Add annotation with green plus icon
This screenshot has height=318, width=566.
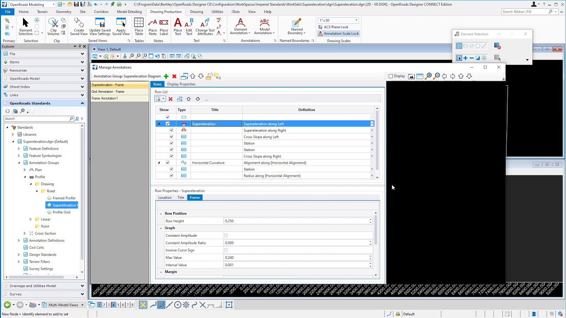166,76
